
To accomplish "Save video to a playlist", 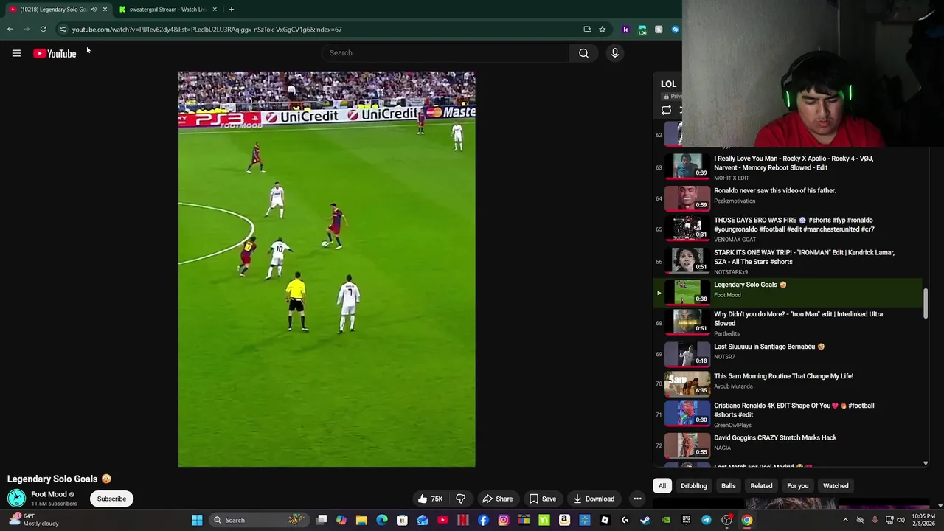I will (x=542, y=499).
